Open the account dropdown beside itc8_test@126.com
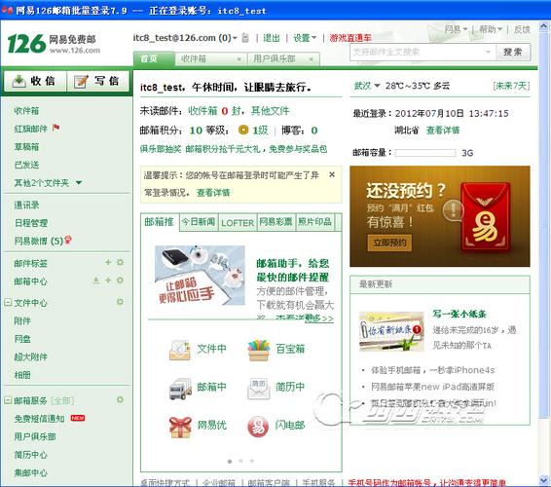Screen dimensions: 551x487 coord(235,38)
